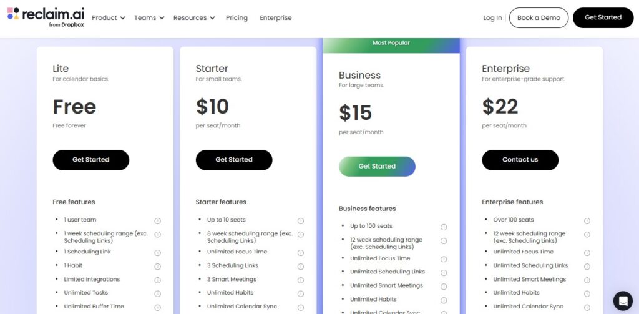Open the chat support widget
639x314 pixels.
622,300
